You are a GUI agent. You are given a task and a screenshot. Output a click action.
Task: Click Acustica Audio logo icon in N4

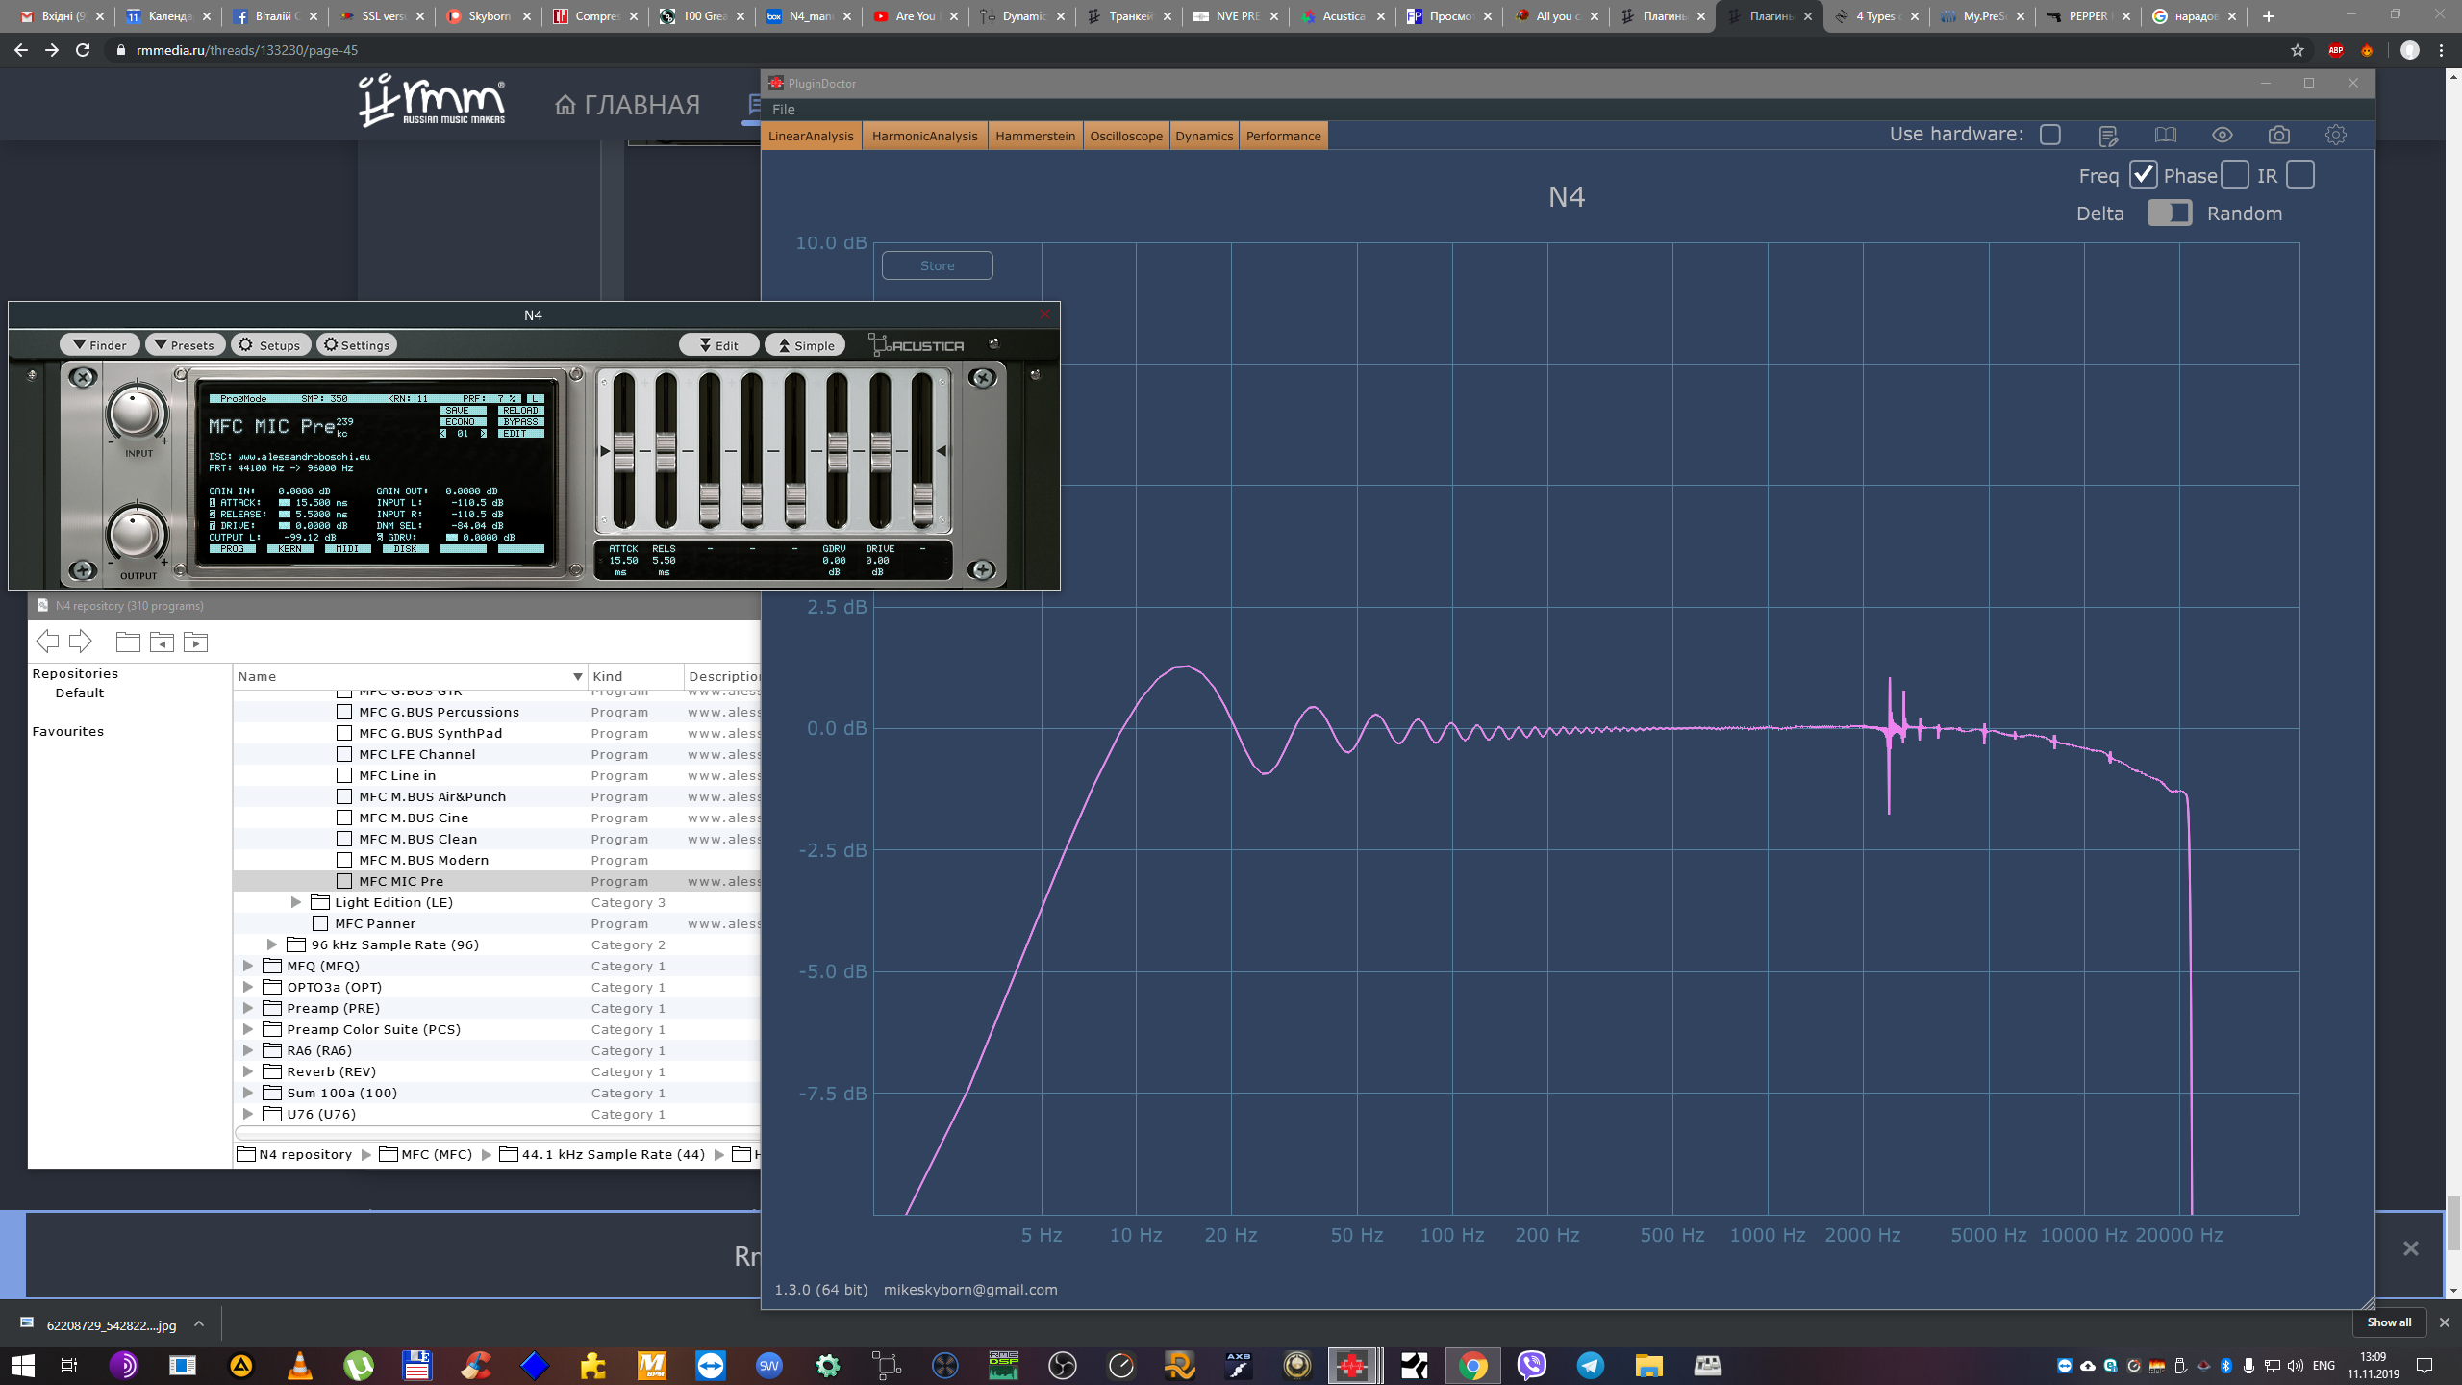915,345
